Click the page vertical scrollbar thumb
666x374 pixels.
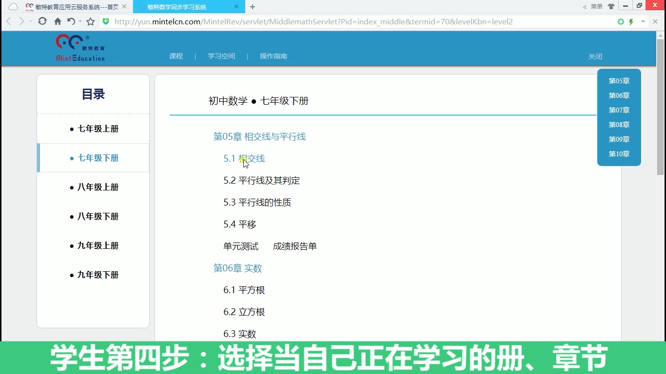[661, 107]
